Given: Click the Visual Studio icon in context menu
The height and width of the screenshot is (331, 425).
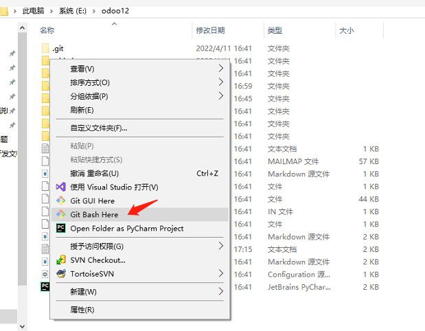Looking at the screenshot, I should pyautogui.click(x=60, y=187).
